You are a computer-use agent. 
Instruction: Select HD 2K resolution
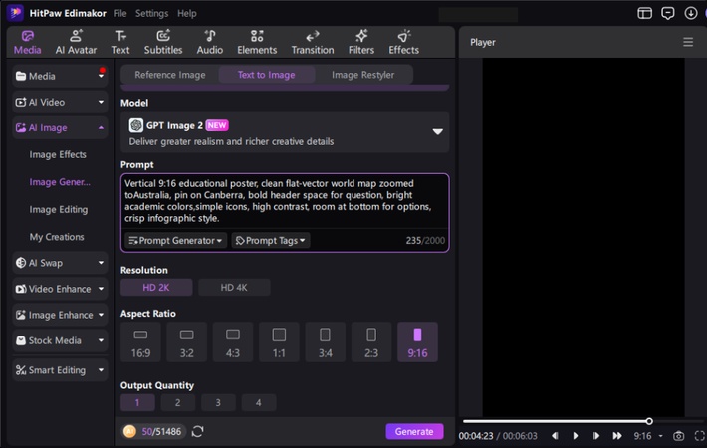[156, 288]
